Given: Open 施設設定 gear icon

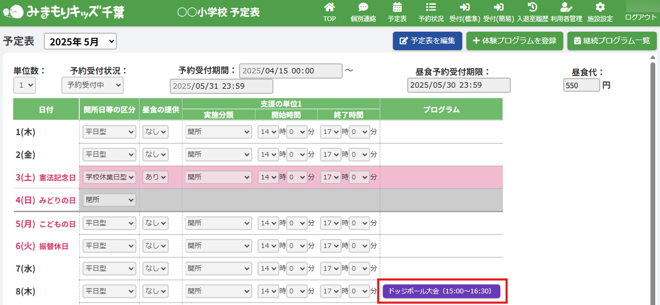Looking at the screenshot, I should [600, 7].
